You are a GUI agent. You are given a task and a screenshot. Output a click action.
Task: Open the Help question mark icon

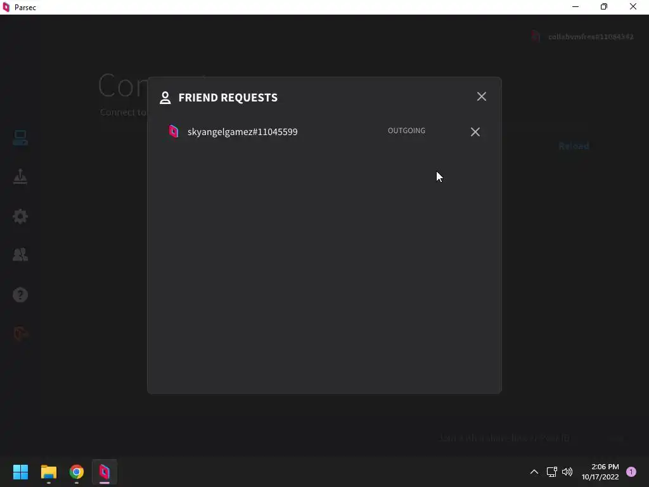tap(20, 295)
